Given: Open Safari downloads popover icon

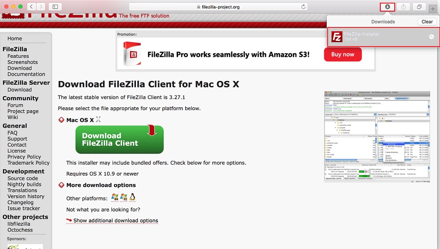Looking at the screenshot, I should tap(387, 7).
